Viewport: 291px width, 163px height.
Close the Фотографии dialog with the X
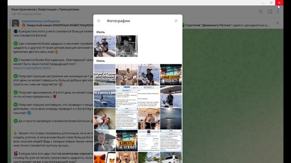[176, 21]
